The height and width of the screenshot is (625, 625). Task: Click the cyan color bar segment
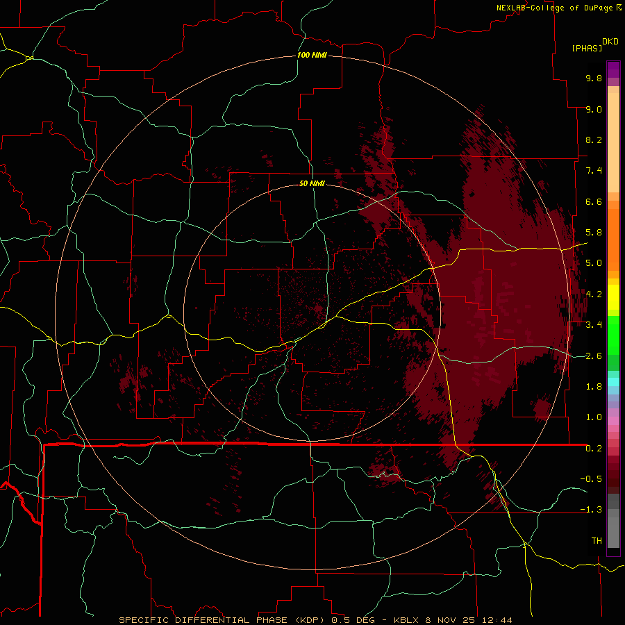(613, 382)
